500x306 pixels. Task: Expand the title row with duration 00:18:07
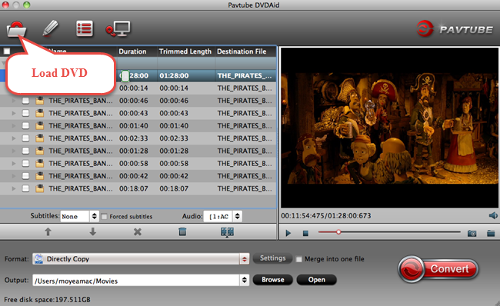pos(14,188)
